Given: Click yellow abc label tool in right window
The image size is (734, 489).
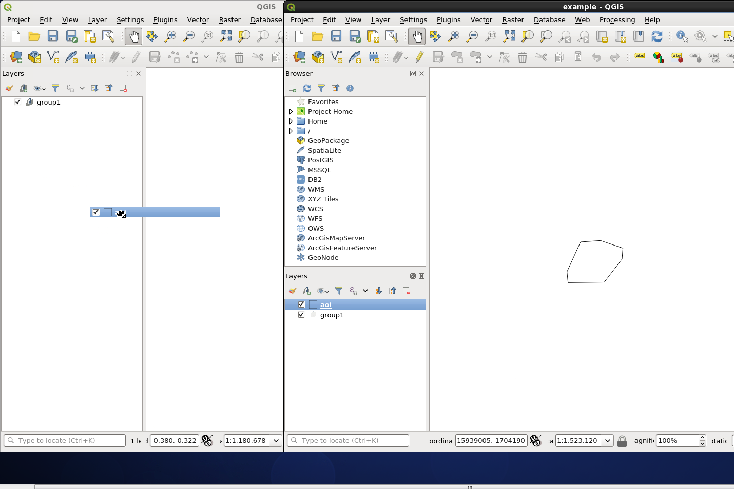Looking at the screenshot, I should (x=640, y=57).
